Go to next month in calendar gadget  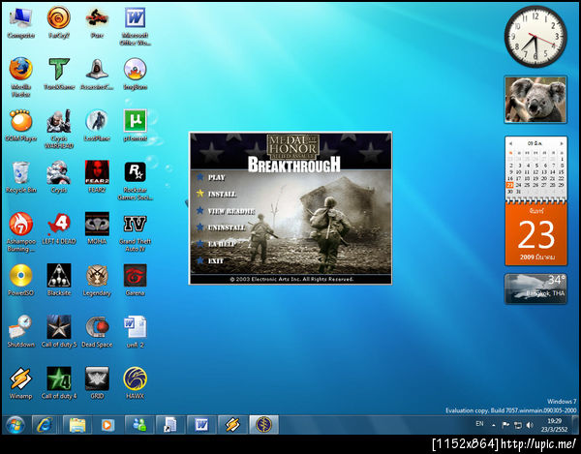click(562, 143)
